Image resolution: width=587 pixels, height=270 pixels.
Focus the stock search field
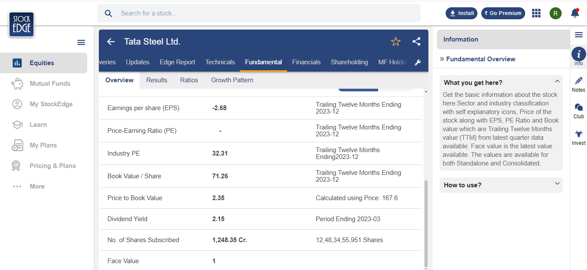click(x=259, y=13)
